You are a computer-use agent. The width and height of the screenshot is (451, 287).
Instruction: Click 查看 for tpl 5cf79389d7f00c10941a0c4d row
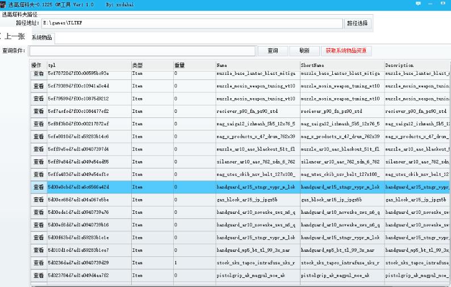39,86
